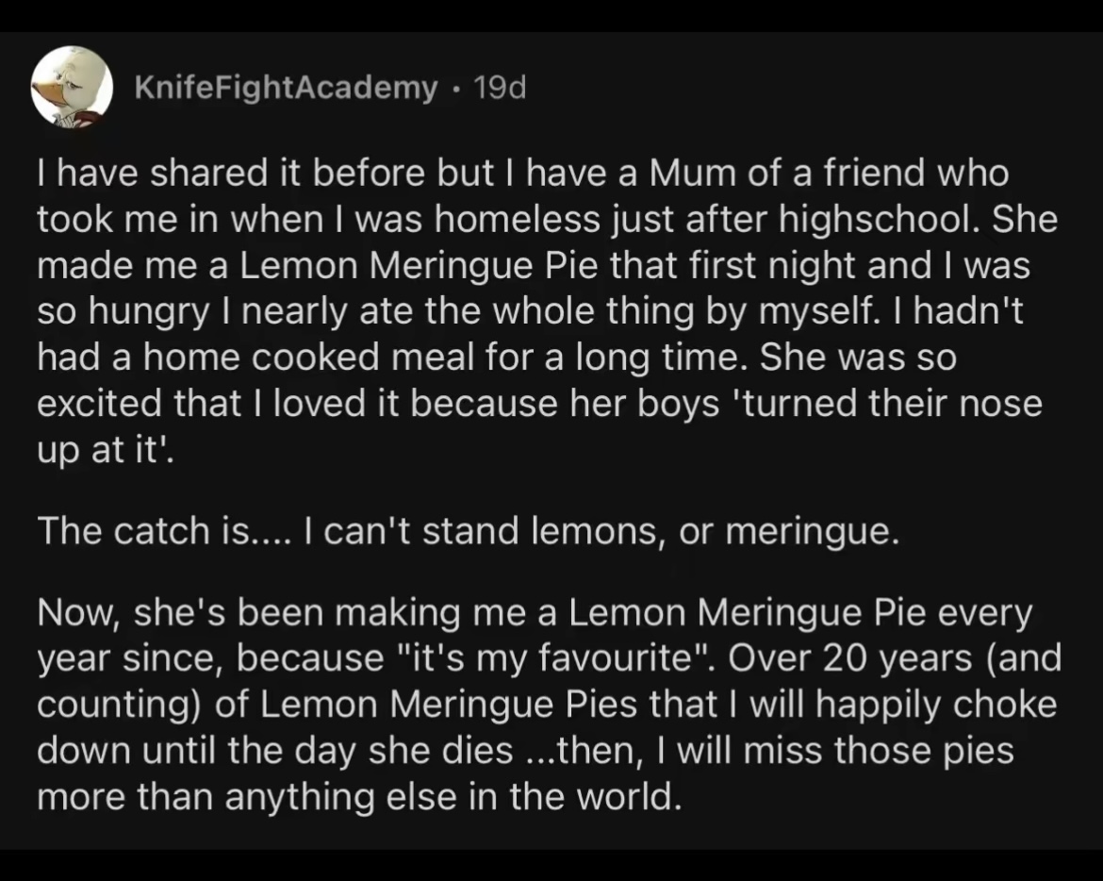
Task: Click the text 'Over 20 years'
Action: point(849,659)
